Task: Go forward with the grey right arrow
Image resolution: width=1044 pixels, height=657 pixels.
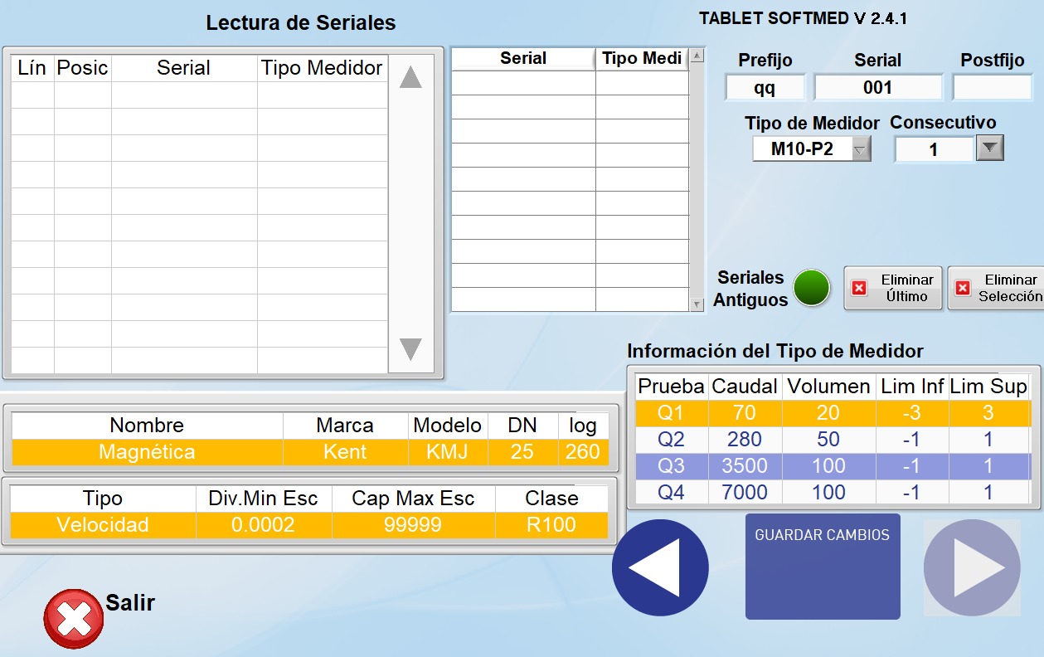Action: [972, 568]
